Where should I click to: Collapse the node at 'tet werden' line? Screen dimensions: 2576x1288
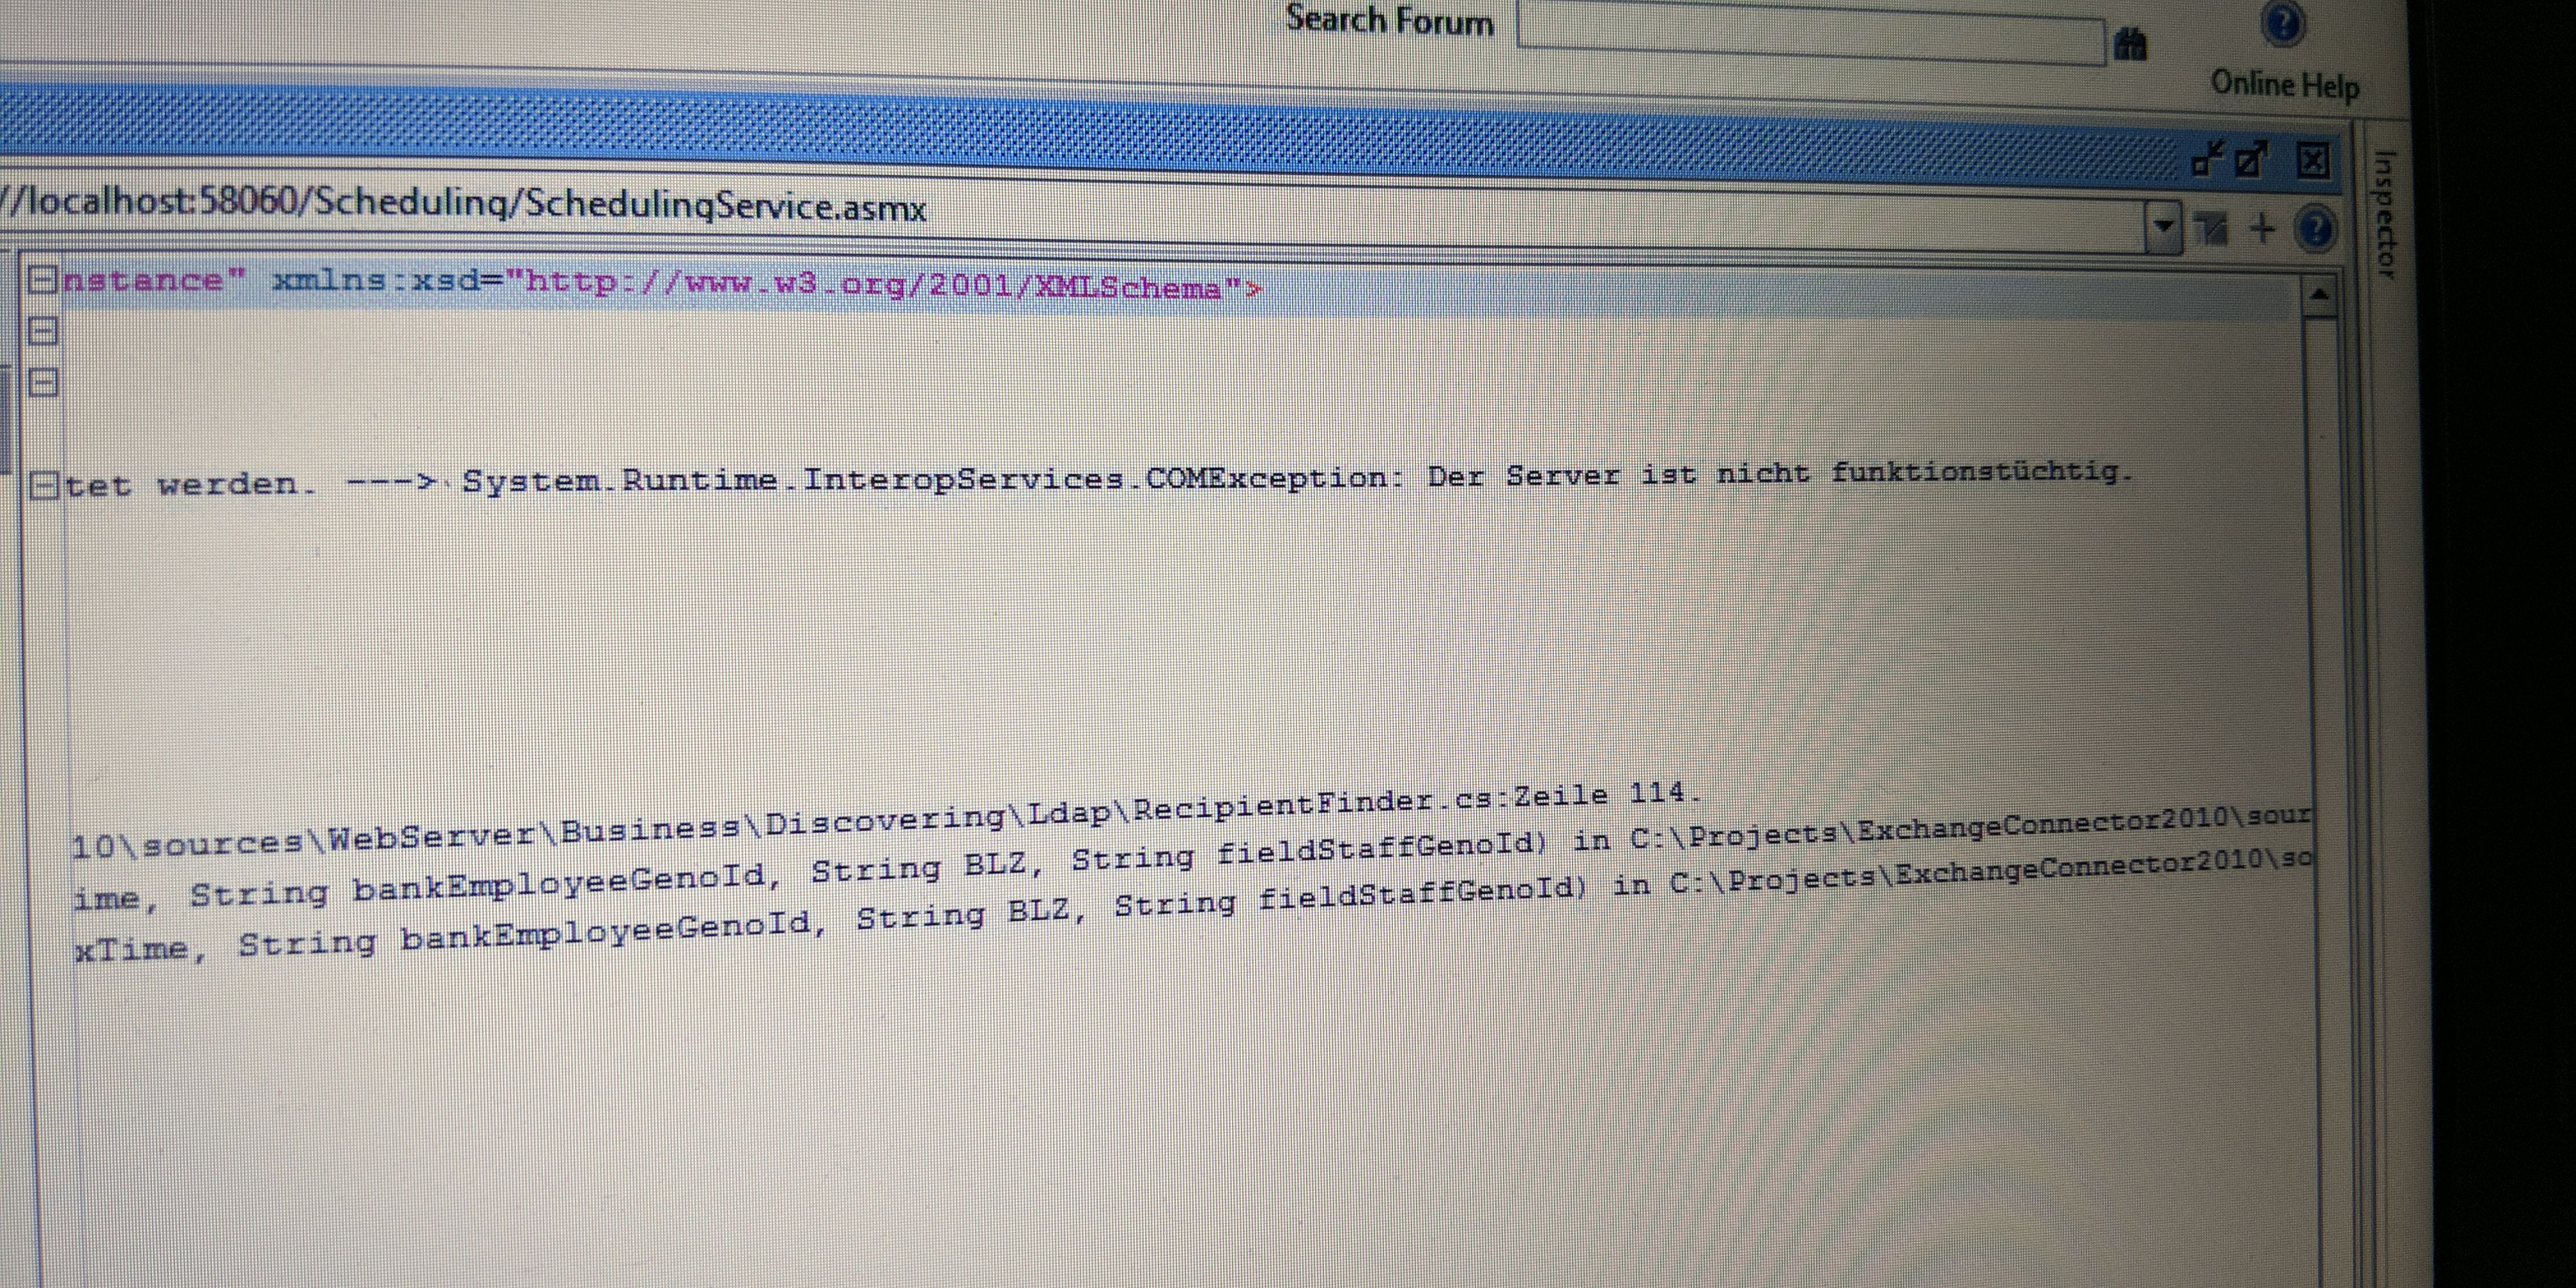(44, 486)
